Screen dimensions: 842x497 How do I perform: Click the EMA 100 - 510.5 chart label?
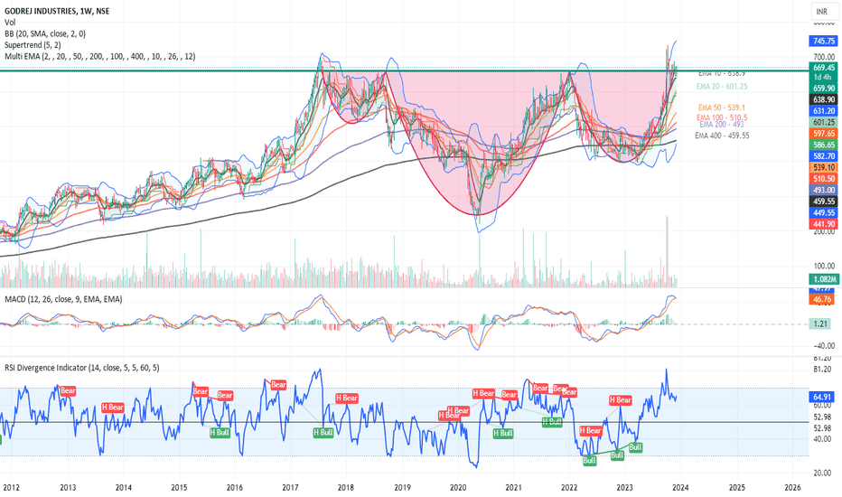point(722,117)
